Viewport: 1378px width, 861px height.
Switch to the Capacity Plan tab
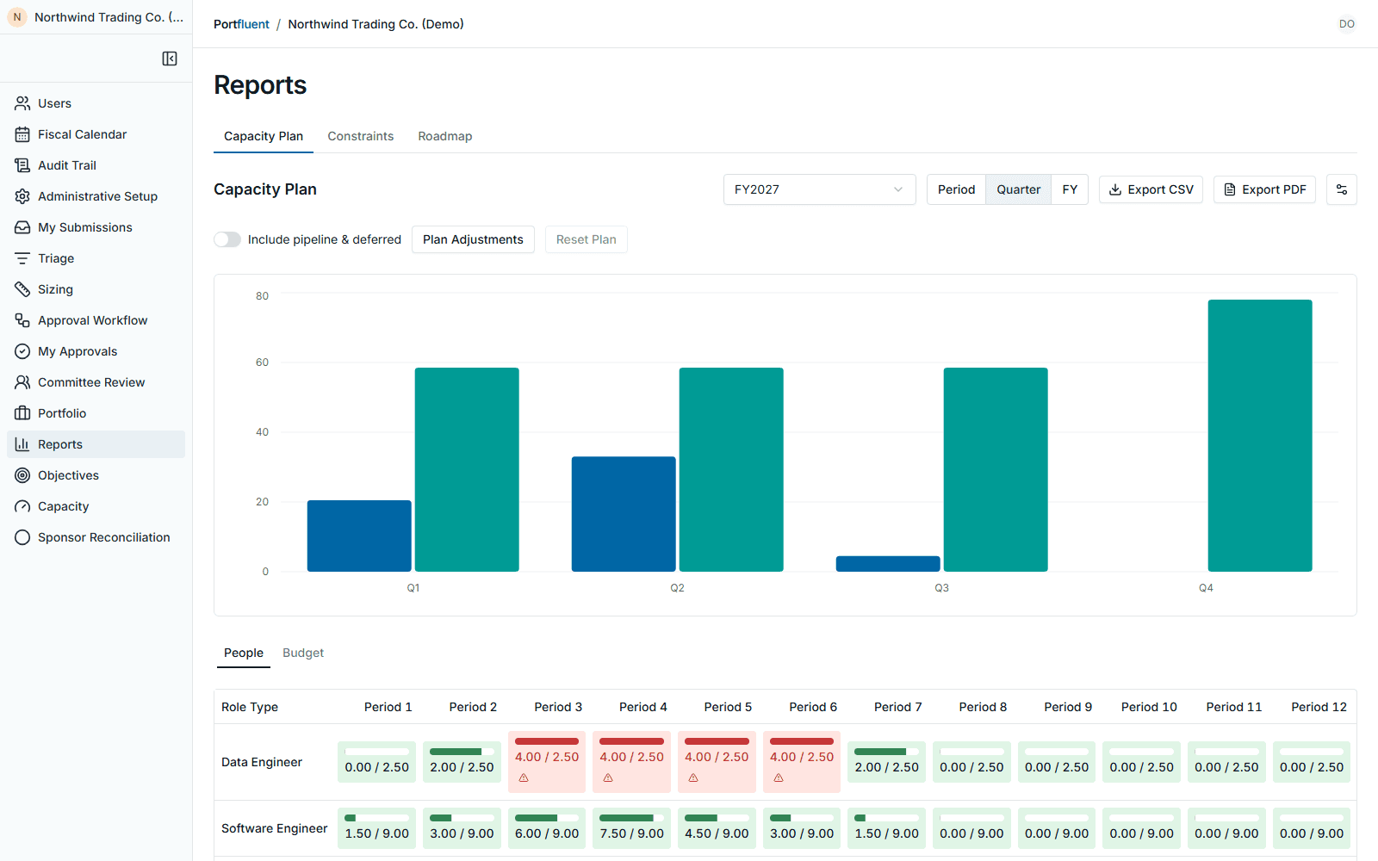[264, 136]
